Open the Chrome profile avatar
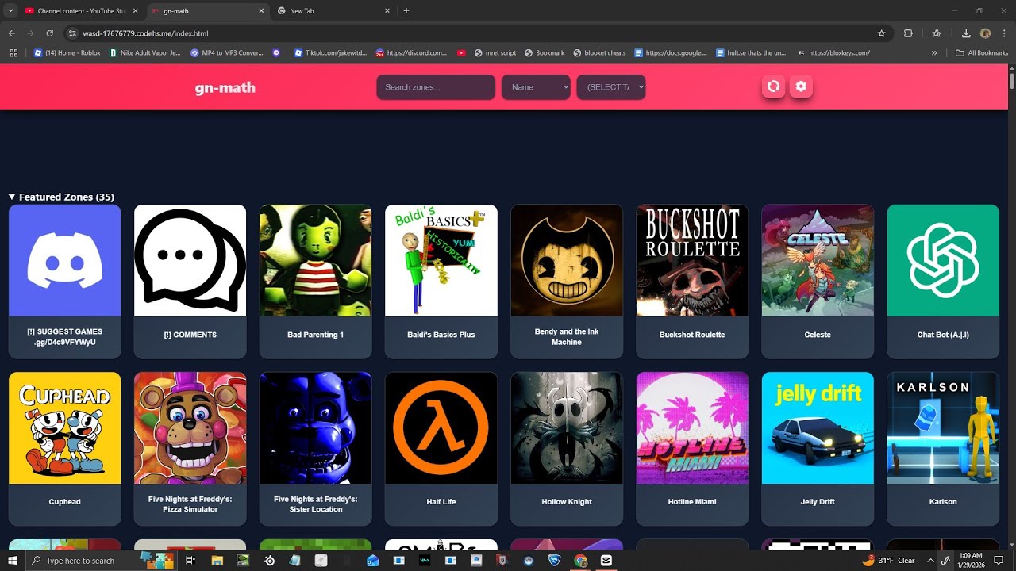Image resolution: width=1016 pixels, height=571 pixels. (x=985, y=33)
